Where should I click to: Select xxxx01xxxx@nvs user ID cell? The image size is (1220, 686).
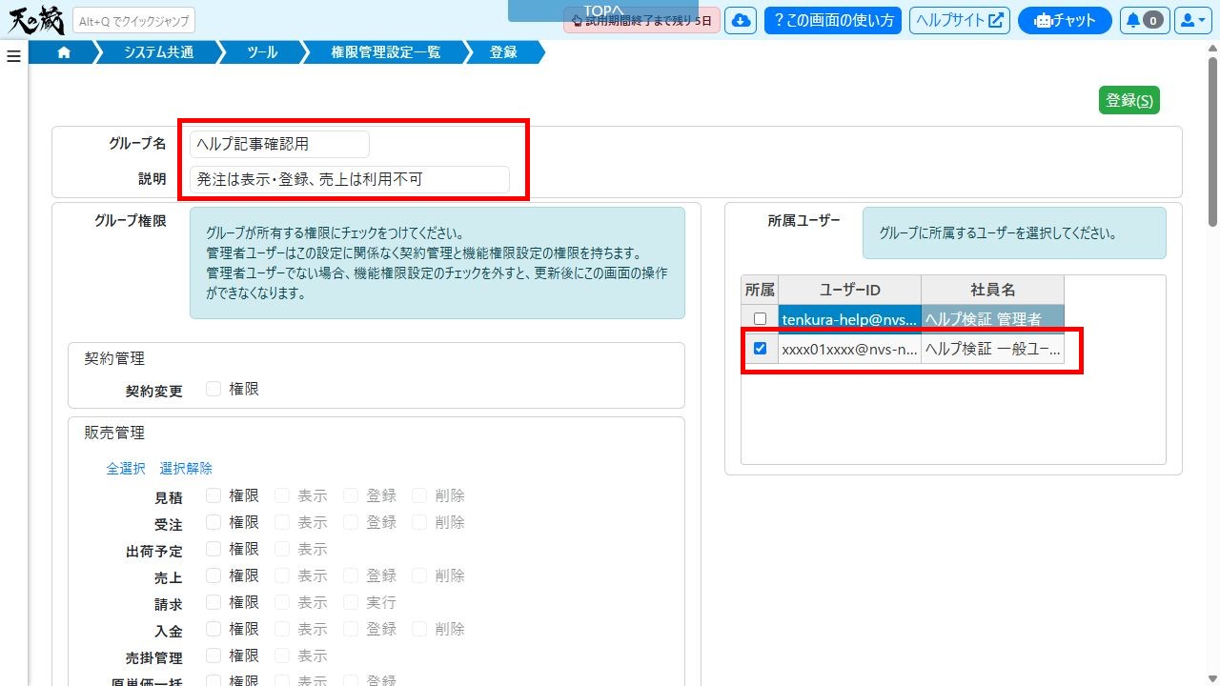[x=849, y=349]
